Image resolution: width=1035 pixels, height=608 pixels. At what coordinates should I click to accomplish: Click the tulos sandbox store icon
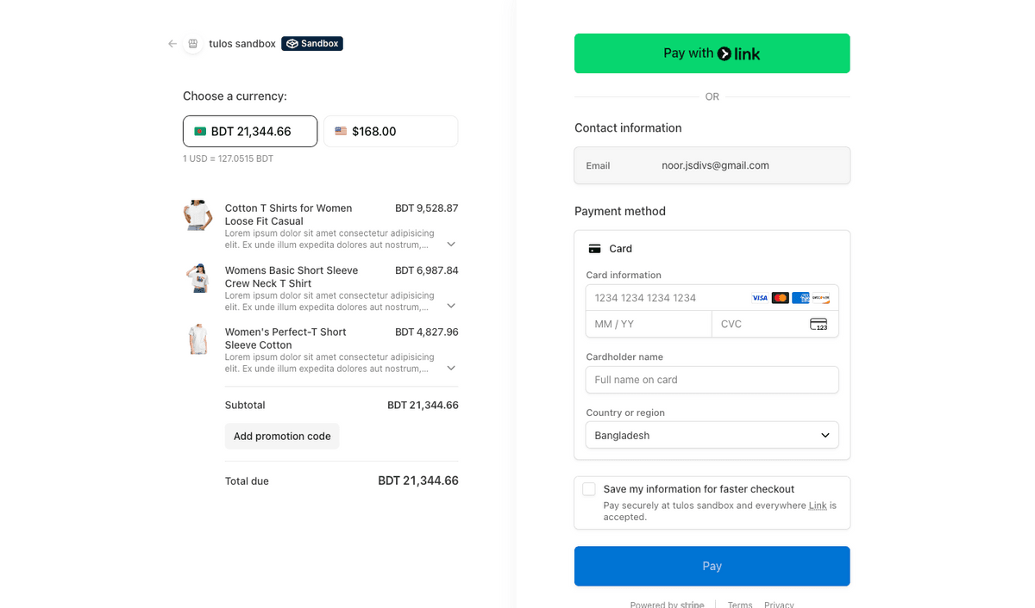(x=193, y=44)
